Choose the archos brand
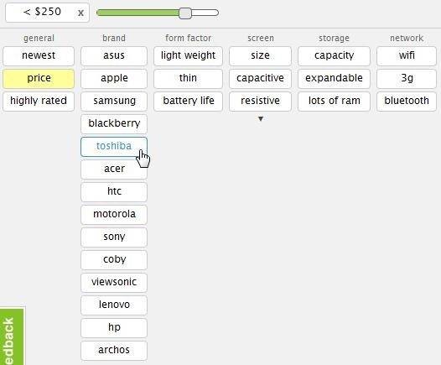The width and height of the screenshot is (441, 365). [114, 351]
